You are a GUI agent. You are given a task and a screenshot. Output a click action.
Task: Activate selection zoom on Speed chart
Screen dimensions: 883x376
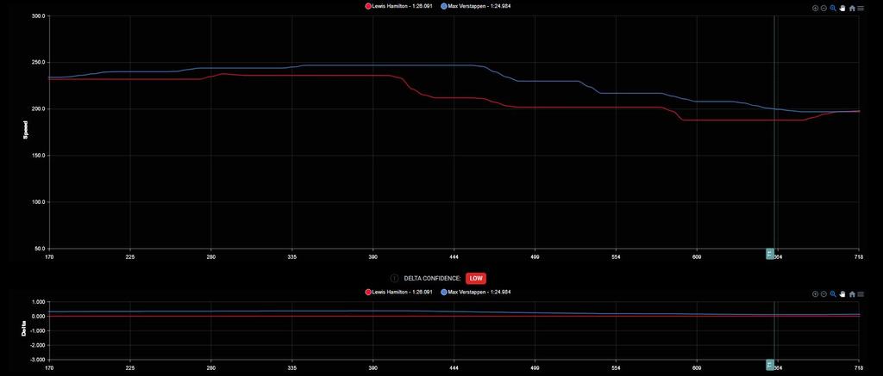tap(833, 9)
